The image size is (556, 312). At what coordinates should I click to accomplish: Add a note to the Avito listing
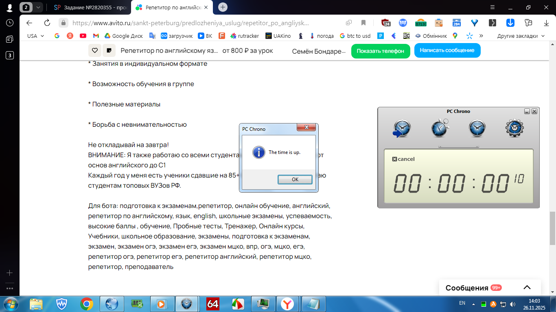pos(109,50)
